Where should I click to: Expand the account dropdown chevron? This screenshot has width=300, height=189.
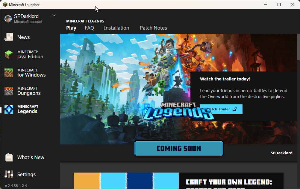point(54,16)
